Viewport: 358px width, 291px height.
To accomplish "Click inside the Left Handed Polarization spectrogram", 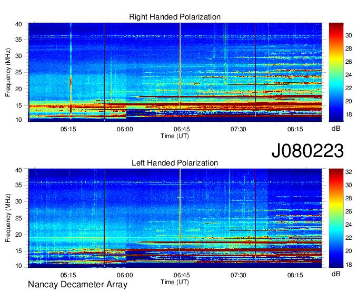I will [x=175, y=218].
